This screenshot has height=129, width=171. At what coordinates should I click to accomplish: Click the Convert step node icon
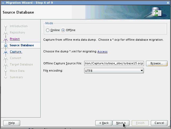[x=6, y=58]
